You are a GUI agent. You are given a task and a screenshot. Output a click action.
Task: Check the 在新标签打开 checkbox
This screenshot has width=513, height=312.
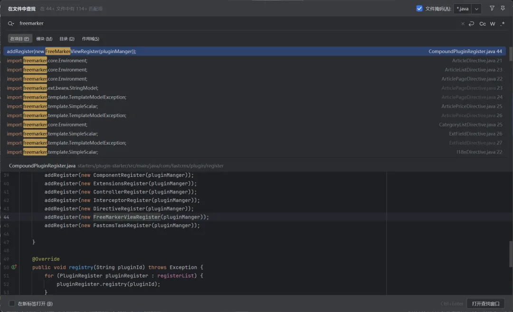(12, 303)
